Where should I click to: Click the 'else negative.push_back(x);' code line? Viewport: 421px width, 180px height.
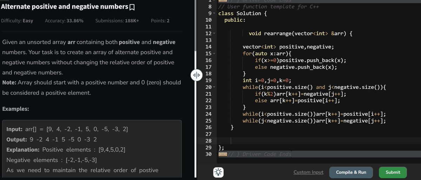296,67
